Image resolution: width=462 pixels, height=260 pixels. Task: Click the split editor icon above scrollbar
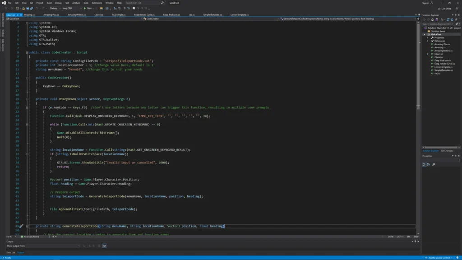click(418, 19)
